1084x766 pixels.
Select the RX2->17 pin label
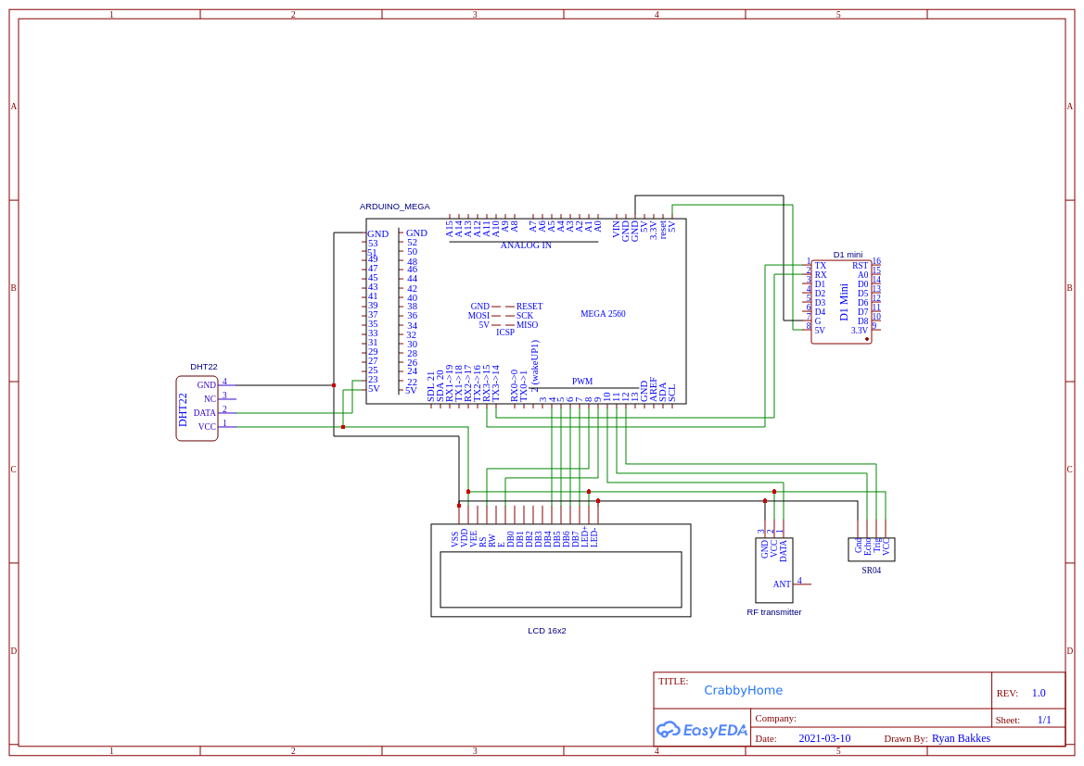[467, 383]
